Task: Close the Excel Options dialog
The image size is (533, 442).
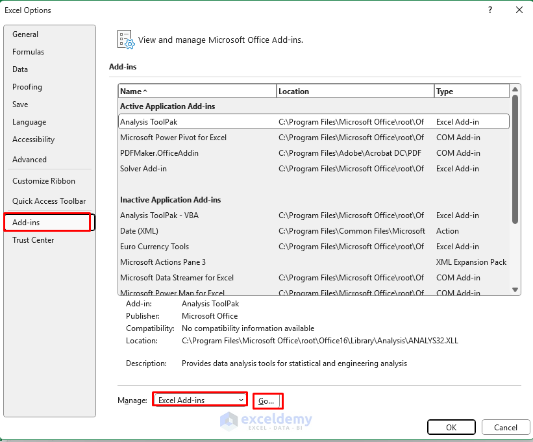Action: click(519, 10)
